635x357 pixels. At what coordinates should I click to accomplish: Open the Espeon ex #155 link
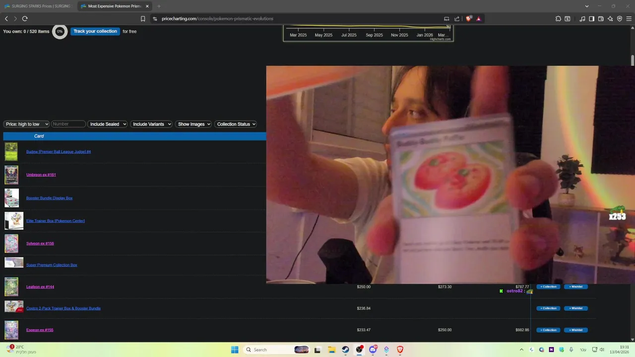40,330
